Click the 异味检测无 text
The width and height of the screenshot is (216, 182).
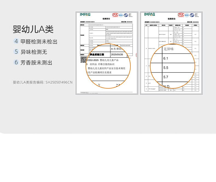coord(34,52)
